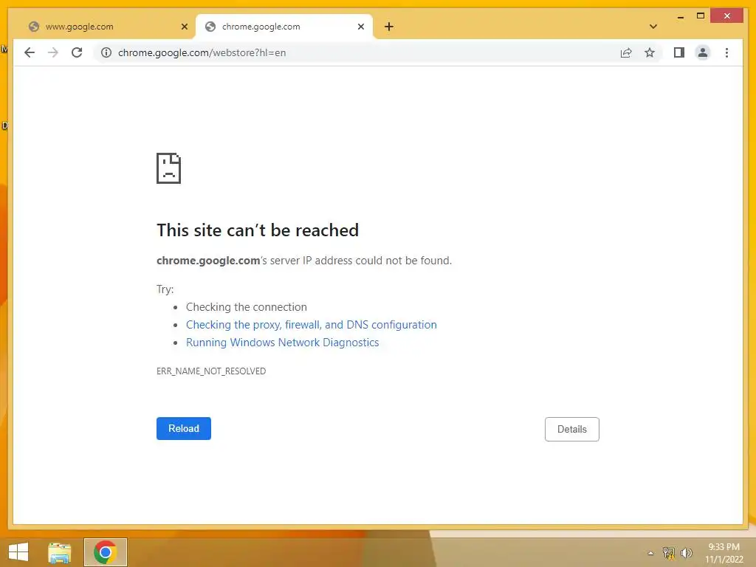Share this page via the share icon
The height and width of the screenshot is (567, 756).
pos(626,52)
